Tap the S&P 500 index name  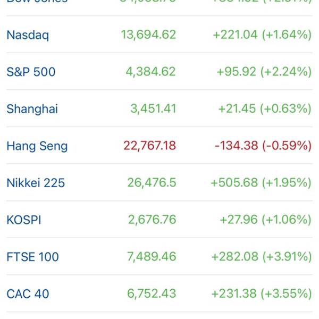31,72
